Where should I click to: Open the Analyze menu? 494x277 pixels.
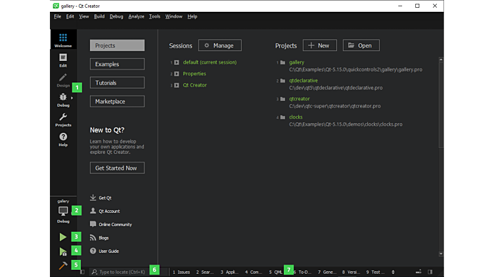pos(136,16)
